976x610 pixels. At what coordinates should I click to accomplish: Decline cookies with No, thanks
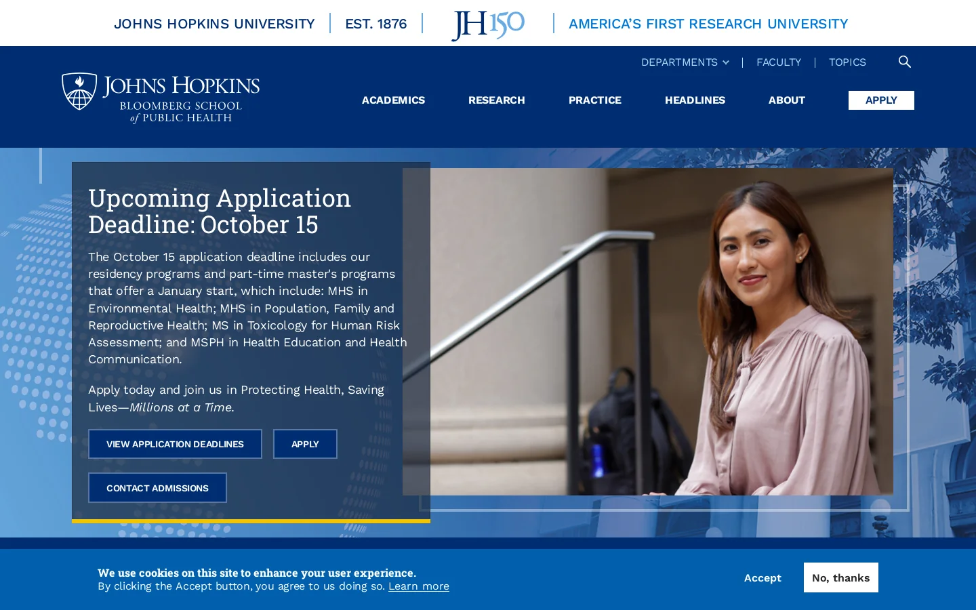tap(840, 577)
